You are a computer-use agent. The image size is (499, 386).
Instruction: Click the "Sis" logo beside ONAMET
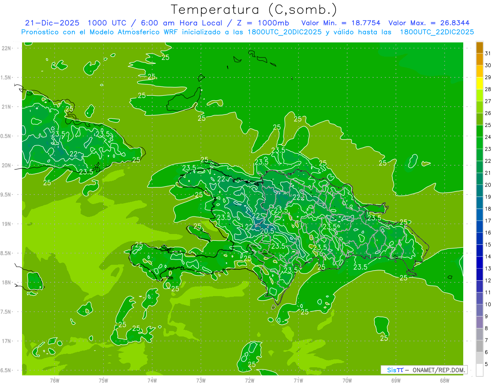tap(392, 370)
